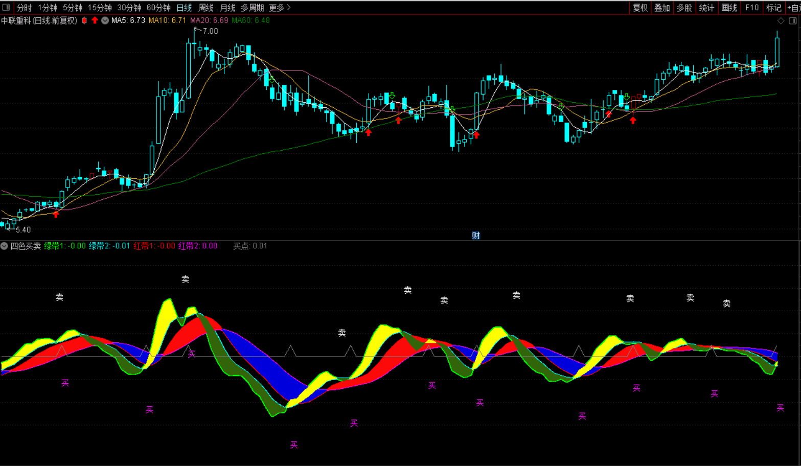Click the 红带2: 0.00 value
Image resolution: width=801 pixels, height=466 pixels.
(198, 246)
